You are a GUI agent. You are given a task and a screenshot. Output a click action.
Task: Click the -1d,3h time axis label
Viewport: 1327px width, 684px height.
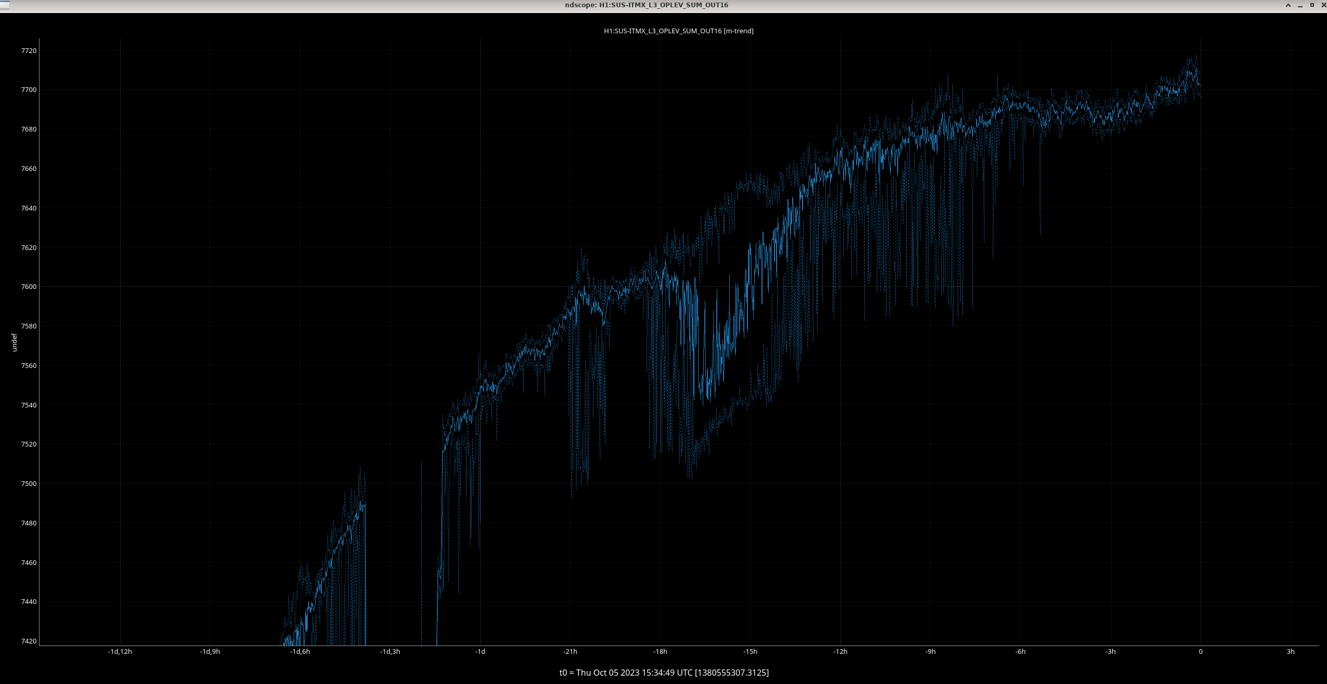pyautogui.click(x=390, y=652)
